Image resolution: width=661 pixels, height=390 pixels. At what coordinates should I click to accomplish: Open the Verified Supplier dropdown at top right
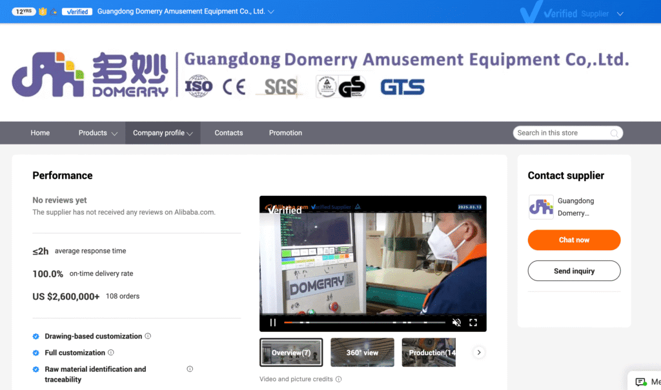(x=620, y=13)
